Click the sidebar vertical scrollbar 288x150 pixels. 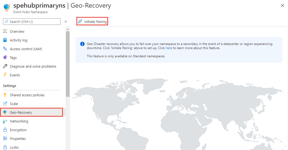point(68,63)
